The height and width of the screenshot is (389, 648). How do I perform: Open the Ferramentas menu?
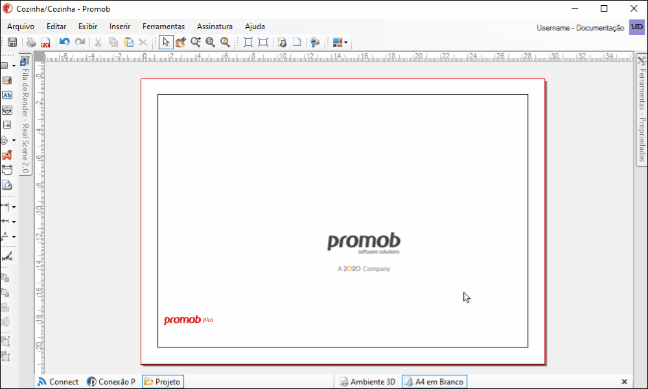pyautogui.click(x=164, y=27)
